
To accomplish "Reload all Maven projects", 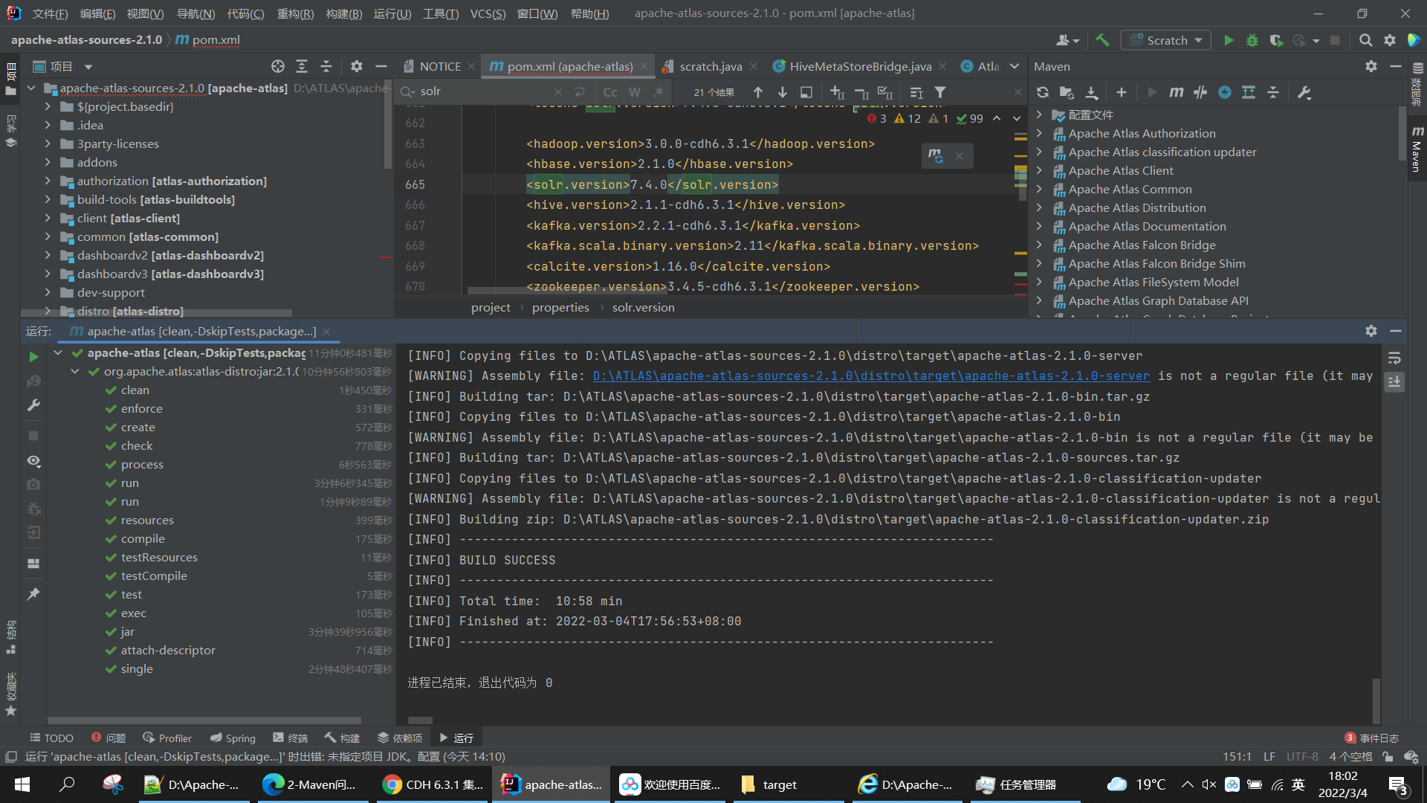I will click(x=1043, y=92).
